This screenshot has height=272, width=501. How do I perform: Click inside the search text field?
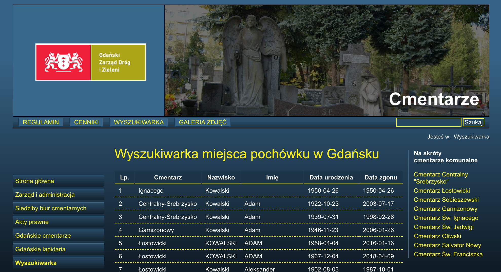tap(428, 122)
